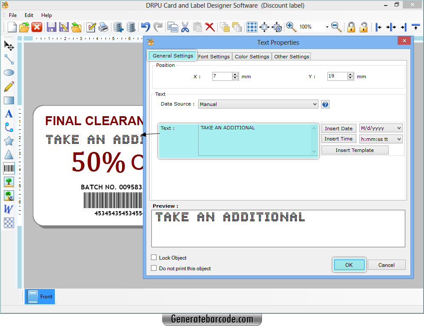Click the Print toolbar icon
The height and width of the screenshot is (326, 424).
tap(103, 27)
